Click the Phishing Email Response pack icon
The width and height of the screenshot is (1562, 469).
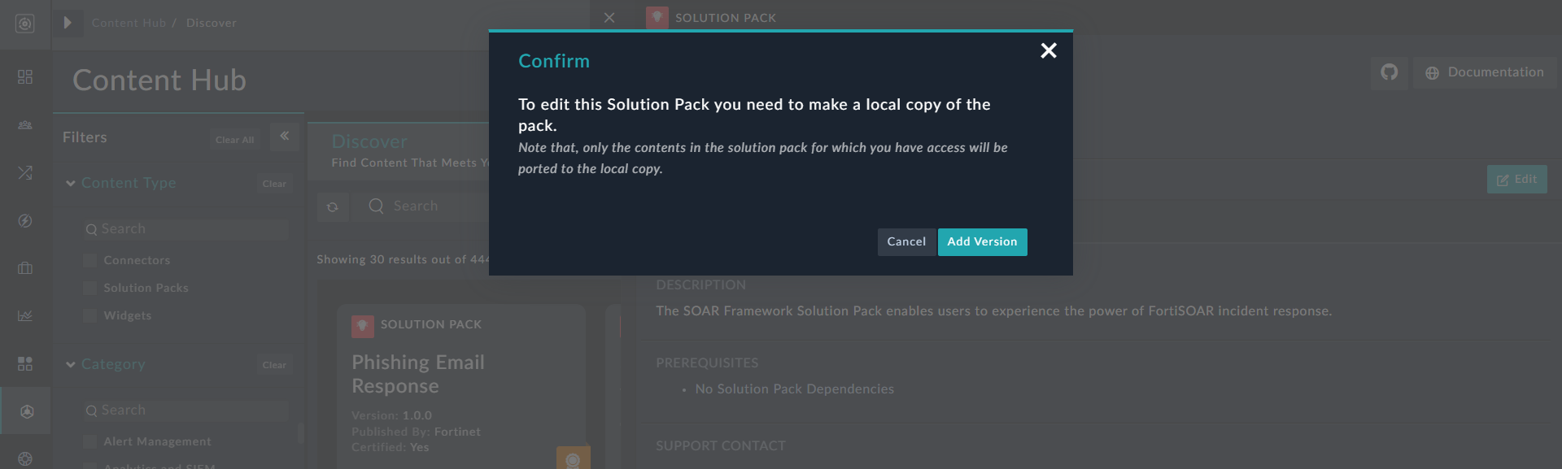click(363, 326)
